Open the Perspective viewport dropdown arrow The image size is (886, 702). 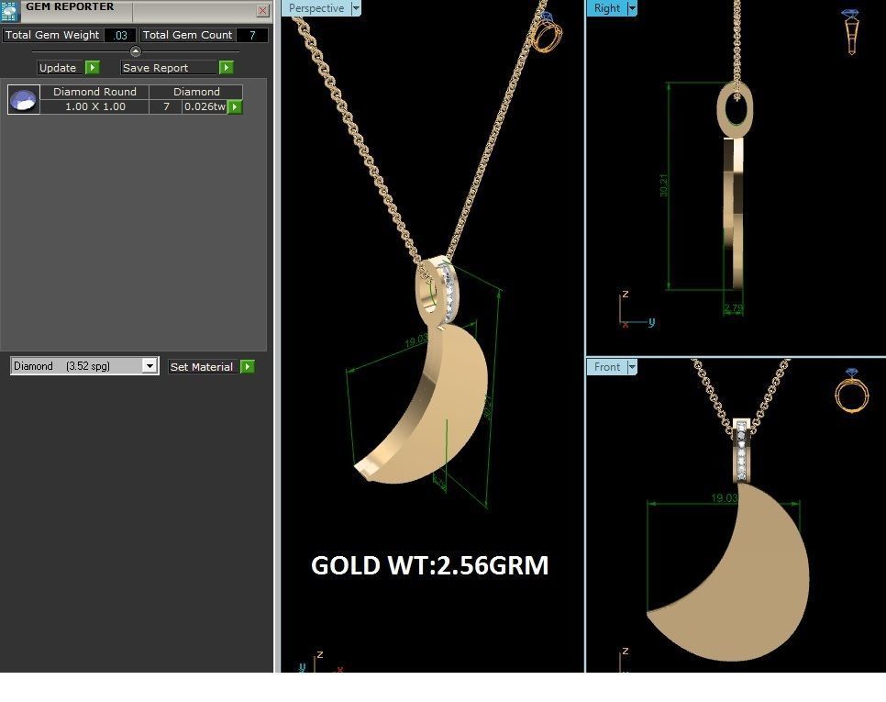(x=356, y=8)
